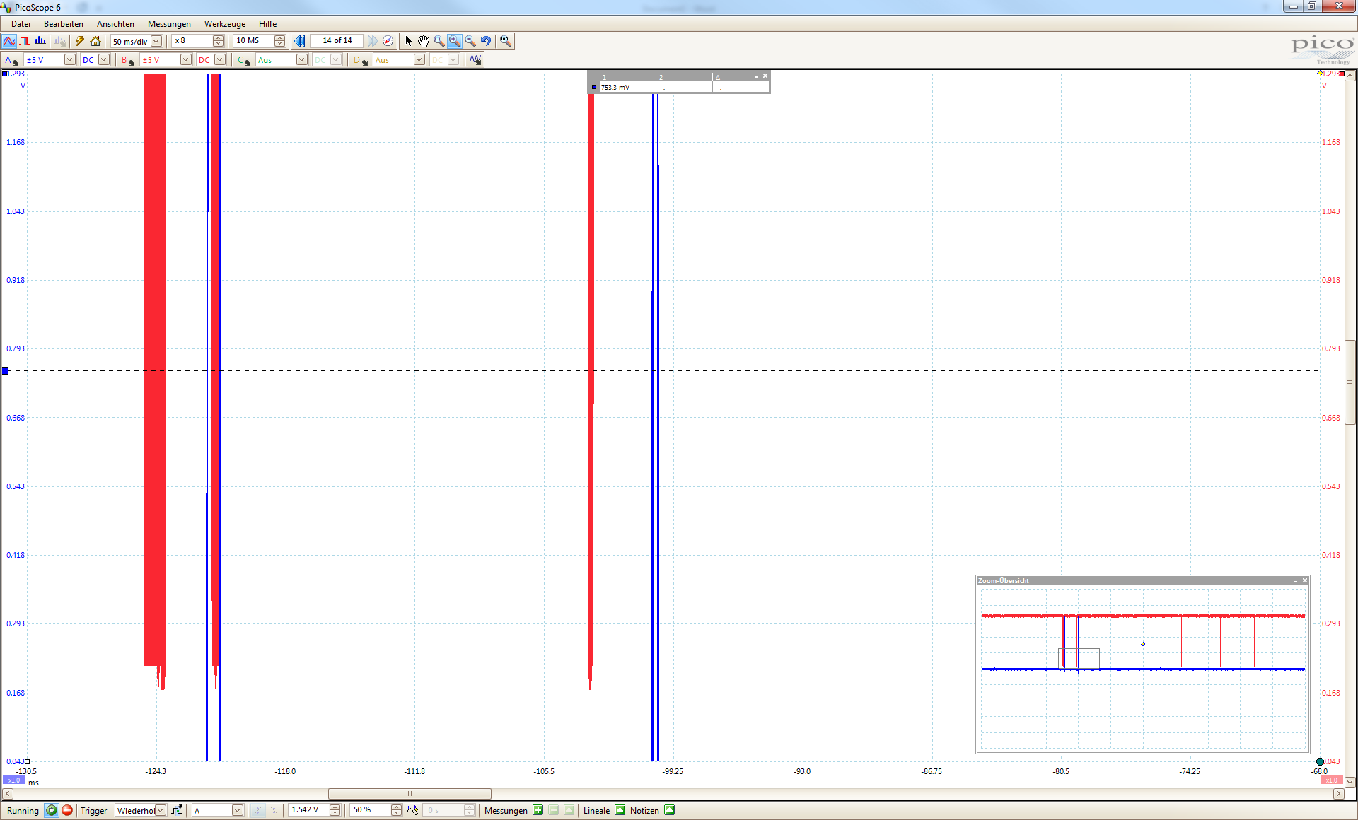Viewport: 1358px width, 820px height.
Task: Click the 14 of 14 buffer field
Action: click(337, 41)
